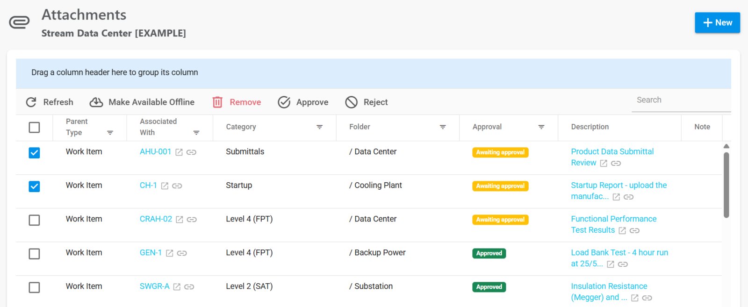Open Startup Report external link icon
Viewport: 748px width, 307px height.
coord(616,197)
